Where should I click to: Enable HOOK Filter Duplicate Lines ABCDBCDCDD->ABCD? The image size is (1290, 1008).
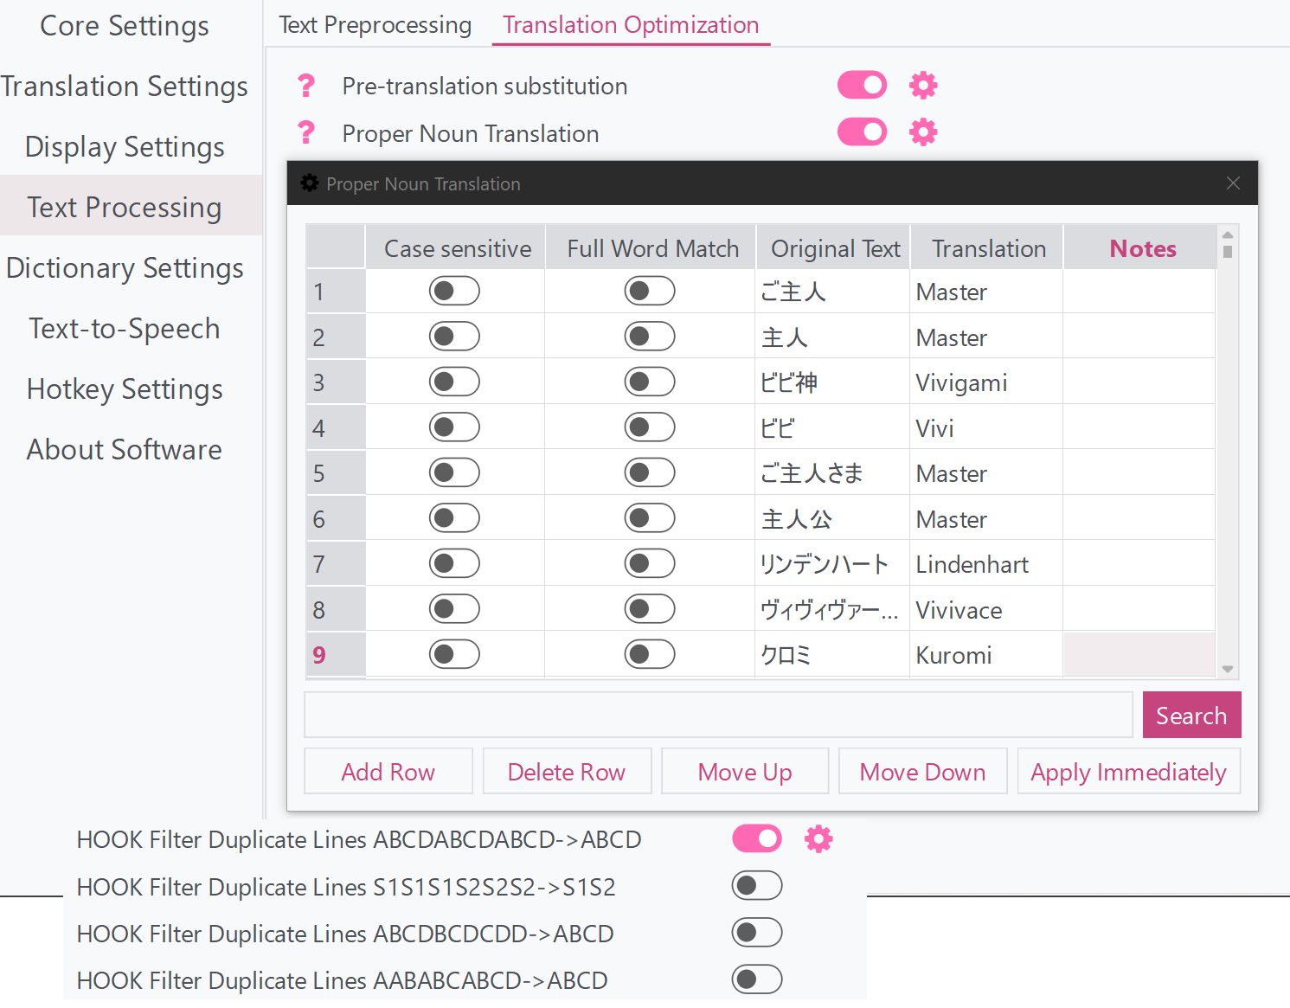[757, 933]
